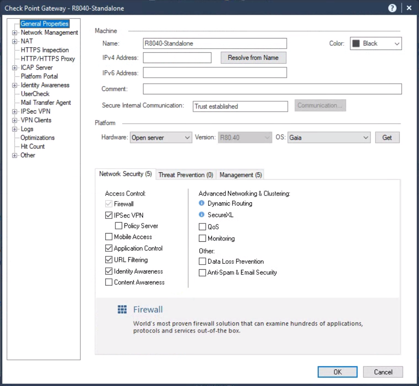
Task: Select UserCheck in the tree
Action: 35,94
